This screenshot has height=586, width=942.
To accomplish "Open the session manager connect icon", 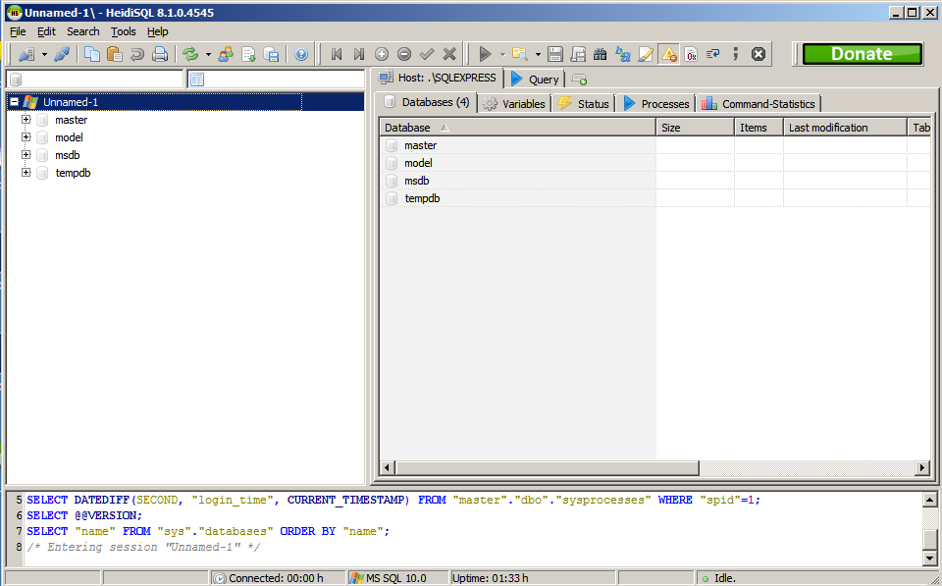I will pos(26,55).
